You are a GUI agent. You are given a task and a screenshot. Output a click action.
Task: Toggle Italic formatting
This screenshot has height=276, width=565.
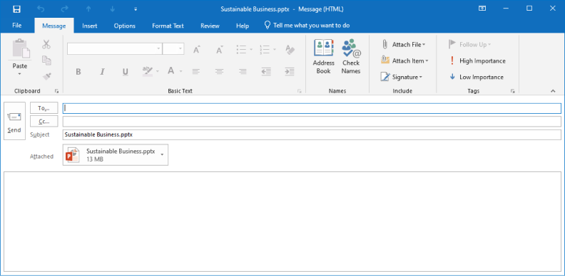102,72
